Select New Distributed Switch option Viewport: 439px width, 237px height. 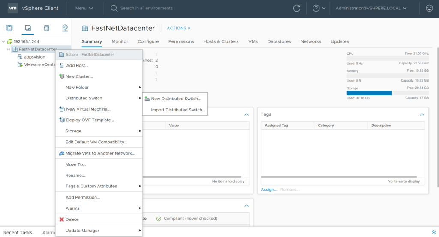tap(175, 99)
